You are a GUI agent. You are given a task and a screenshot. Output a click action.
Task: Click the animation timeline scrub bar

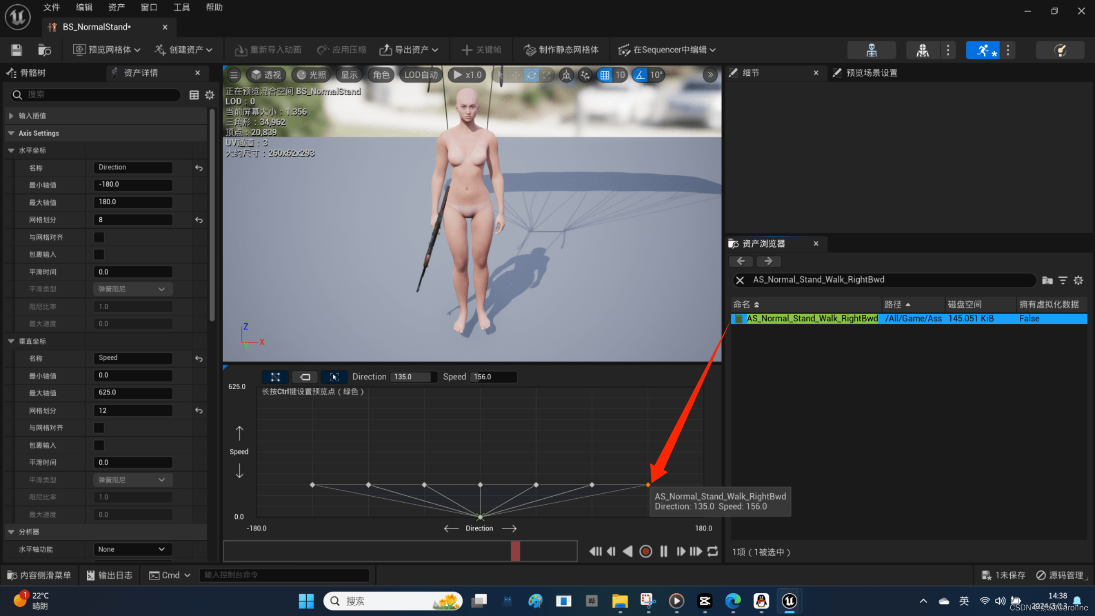(x=400, y=551)
